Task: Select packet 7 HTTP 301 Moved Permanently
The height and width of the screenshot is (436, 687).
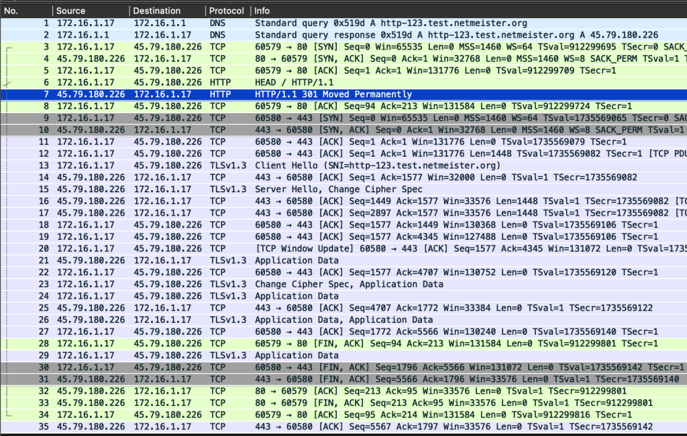Action: coord(343,94)
